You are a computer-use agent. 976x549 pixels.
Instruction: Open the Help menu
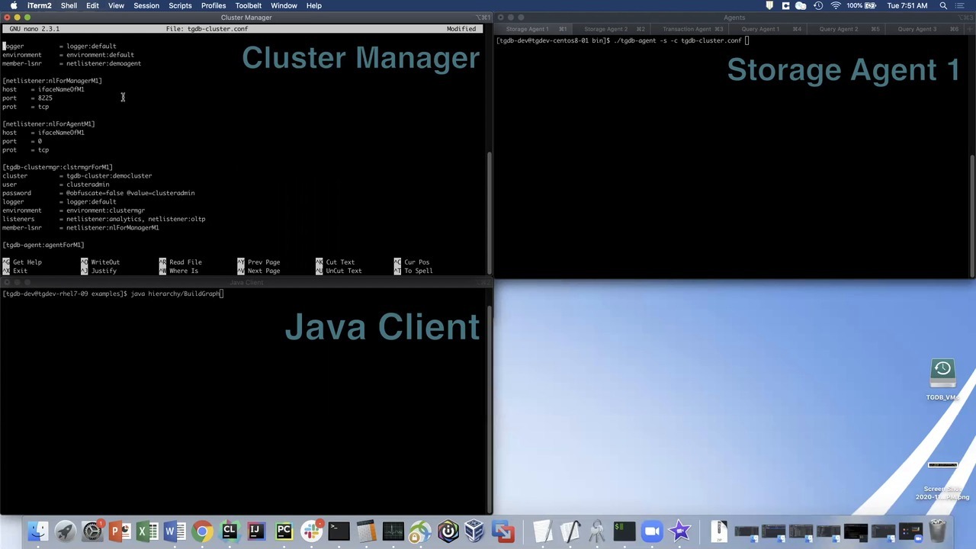(x=314, y=5)
